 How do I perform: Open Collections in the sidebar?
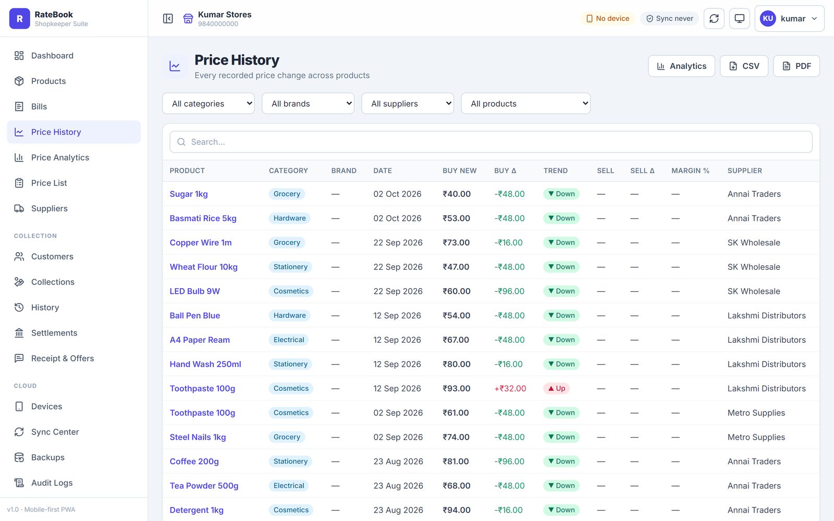(x=73, y=282)
